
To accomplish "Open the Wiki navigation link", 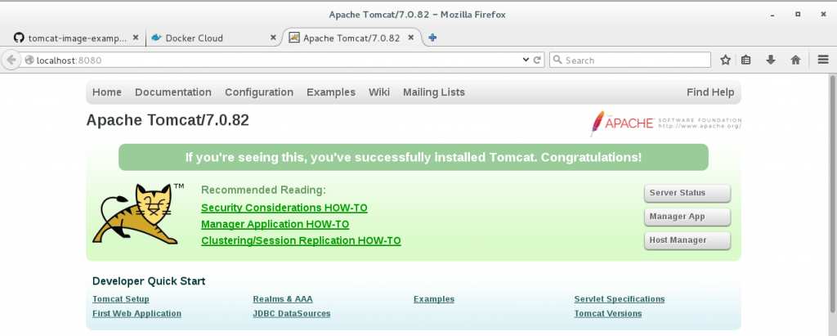I will pos(379,92).
